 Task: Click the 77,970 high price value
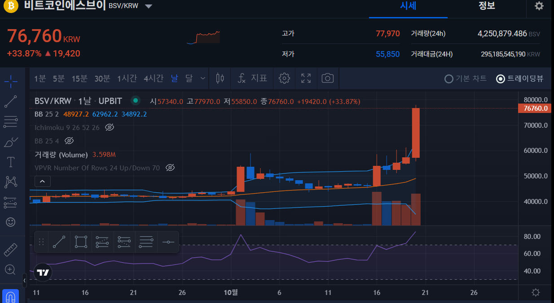pyautogui.click(x=387, y=34)
